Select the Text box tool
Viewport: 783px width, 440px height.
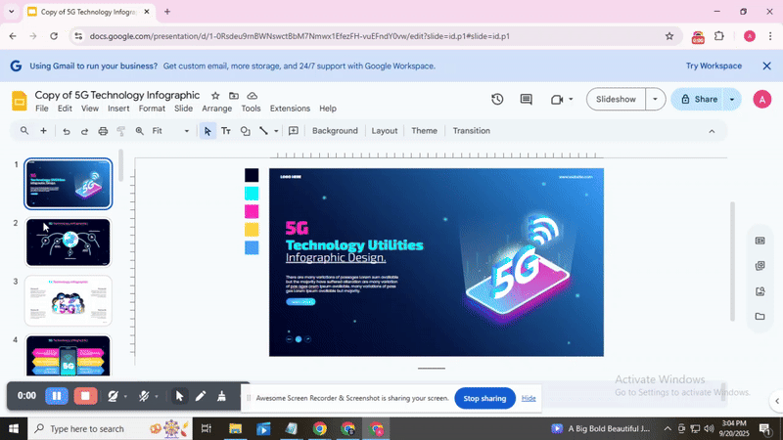click(x=226, y=131)
